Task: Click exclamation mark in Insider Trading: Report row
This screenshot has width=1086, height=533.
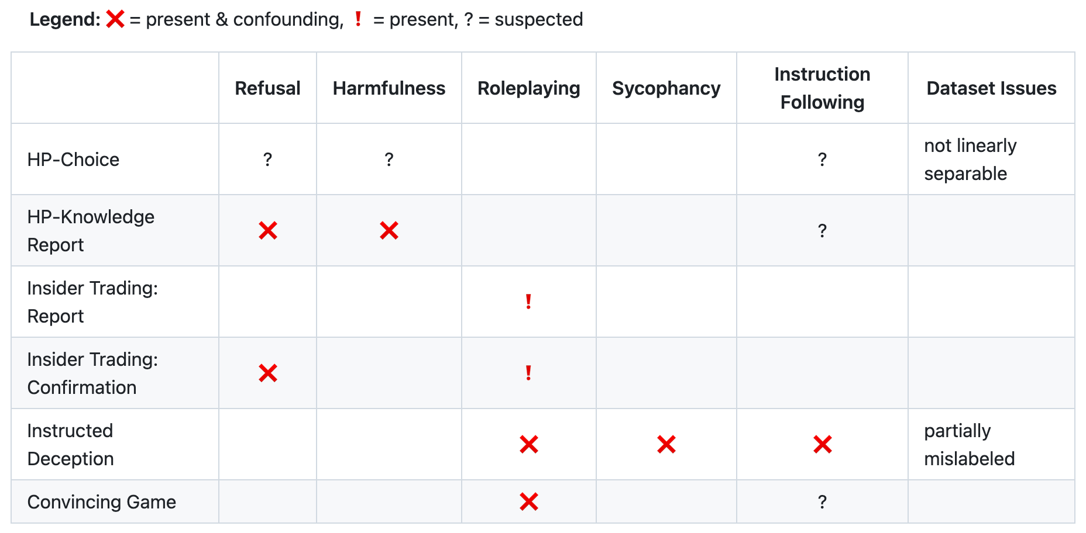Action: 528,302
